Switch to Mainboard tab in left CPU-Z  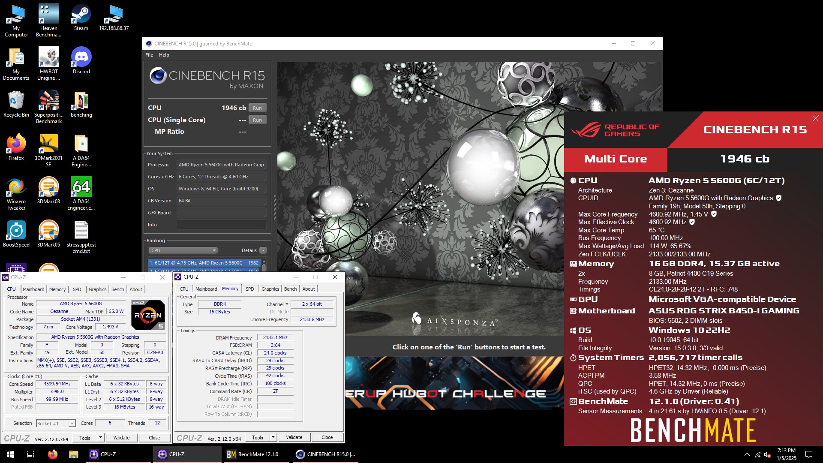tap(33, 289)
